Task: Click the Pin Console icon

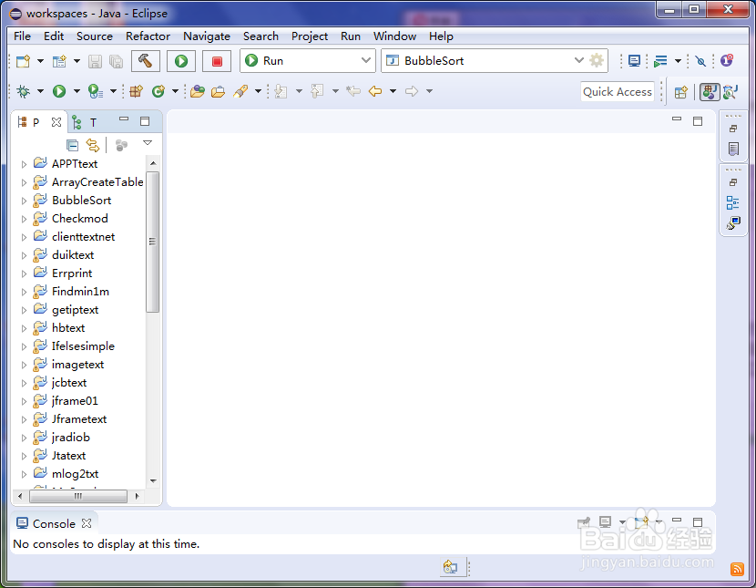Action: (x=584, y=522)
